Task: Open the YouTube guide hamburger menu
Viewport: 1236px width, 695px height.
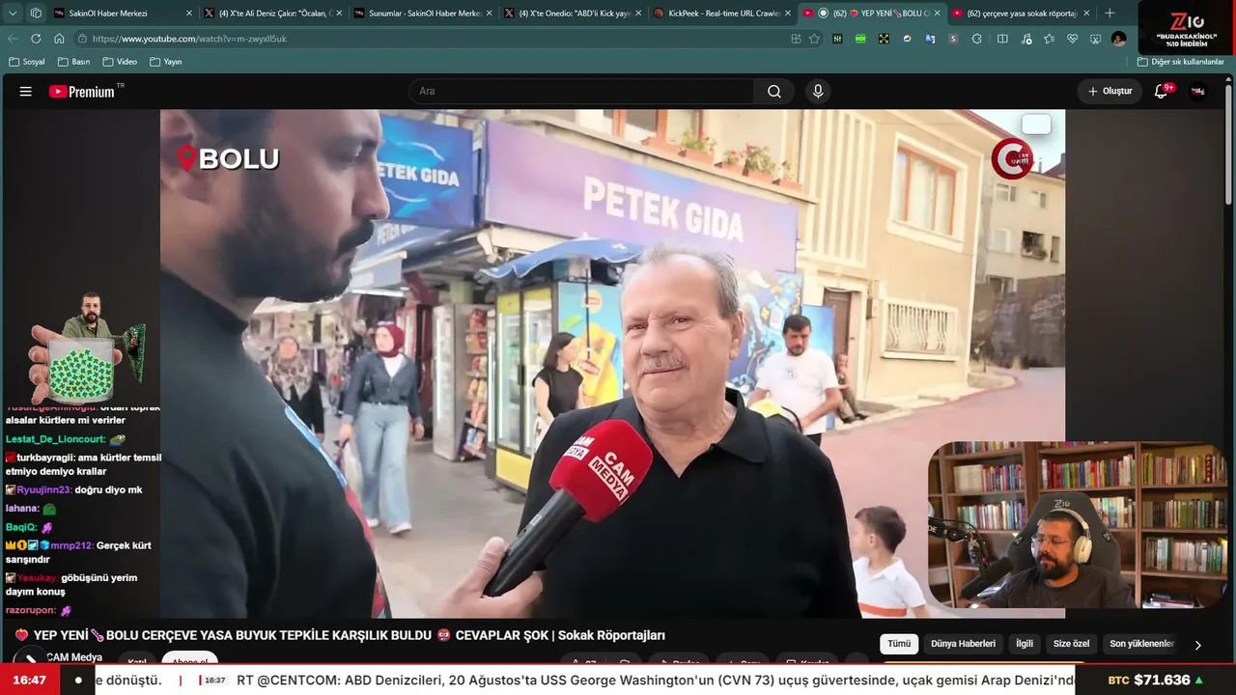Action: pos(26,92)
